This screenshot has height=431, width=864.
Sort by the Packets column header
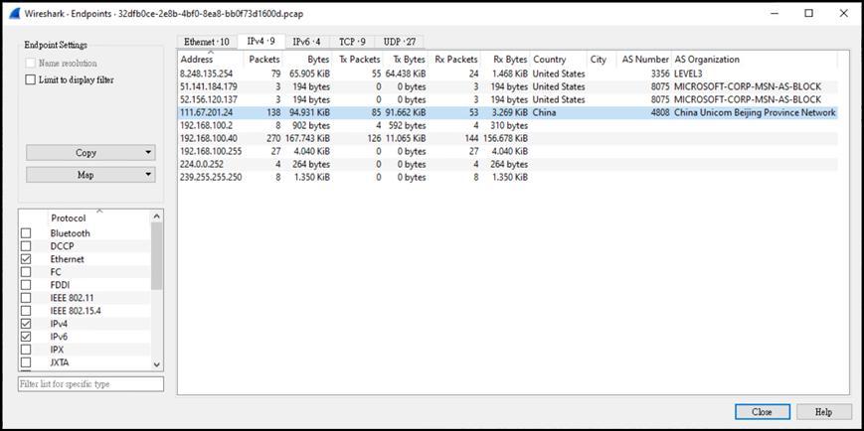tap(262, 59)
